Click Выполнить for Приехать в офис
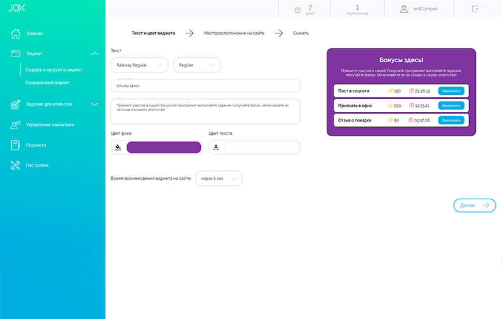Screen dimensions: 502x319 pos(451,106)
